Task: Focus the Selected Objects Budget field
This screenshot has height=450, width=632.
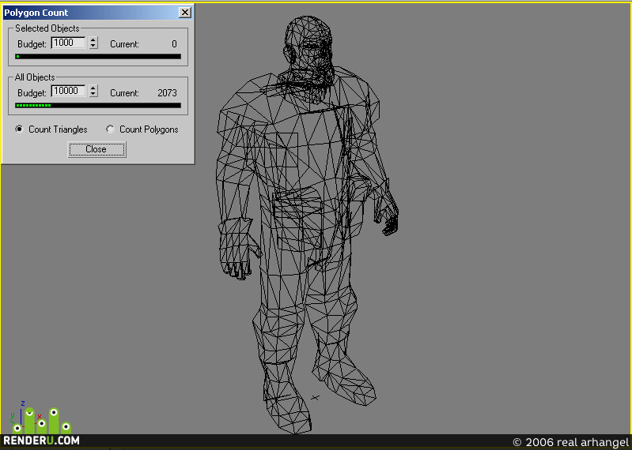Action: 69,43
